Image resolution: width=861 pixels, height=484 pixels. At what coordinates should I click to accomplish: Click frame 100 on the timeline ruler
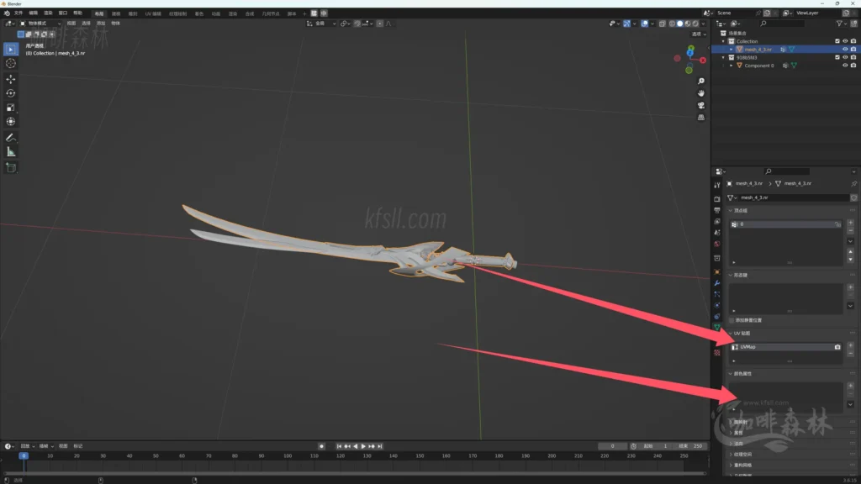click(x=287, y=456)
